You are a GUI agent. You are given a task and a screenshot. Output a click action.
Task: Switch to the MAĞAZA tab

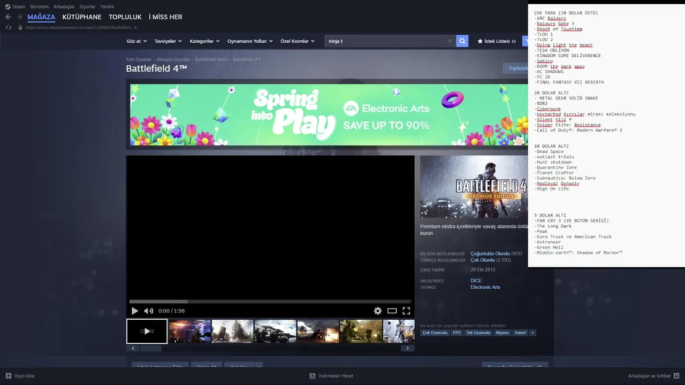click(x=41, y=17)
